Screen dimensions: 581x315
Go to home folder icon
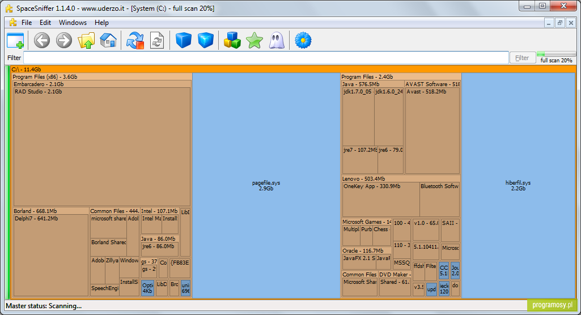click(x=108, y=40)
